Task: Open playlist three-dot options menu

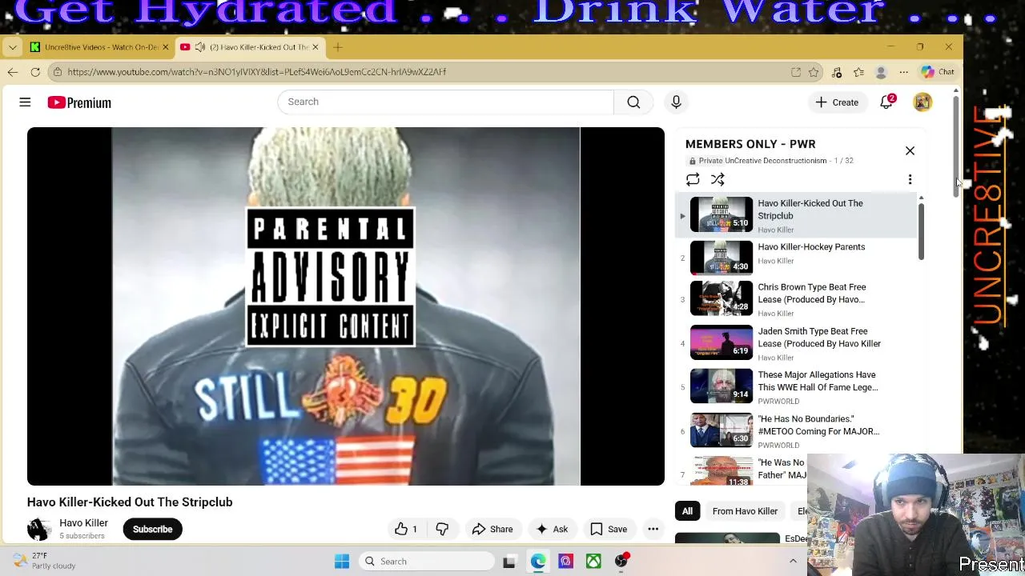Action: [x=910, y=180]
